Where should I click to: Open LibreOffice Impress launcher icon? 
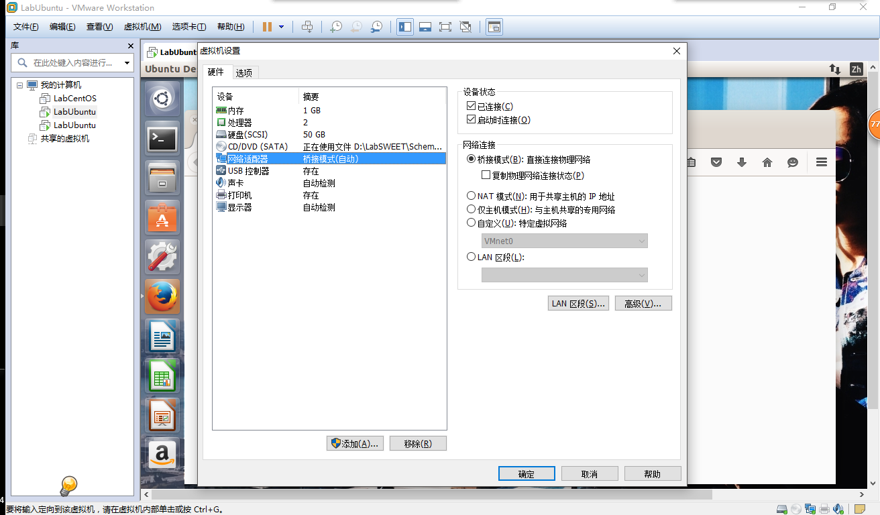(x=162, y=415)
